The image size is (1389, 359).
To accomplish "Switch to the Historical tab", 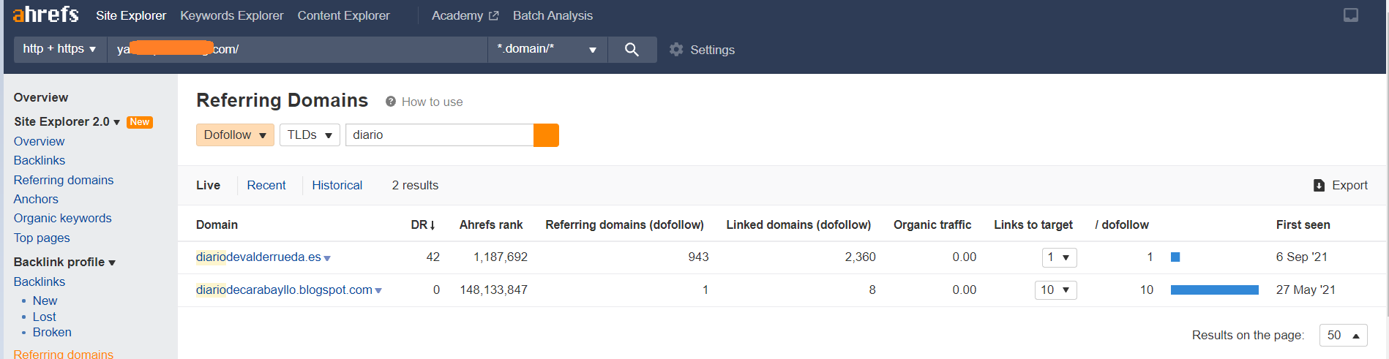I will coord(337,185).
